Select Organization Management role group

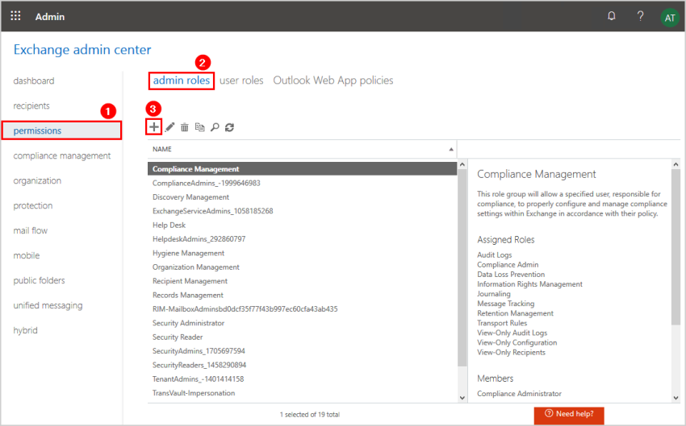[302, 267]
